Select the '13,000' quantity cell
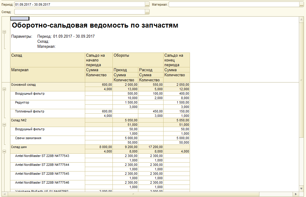 (x=126, y=89)
